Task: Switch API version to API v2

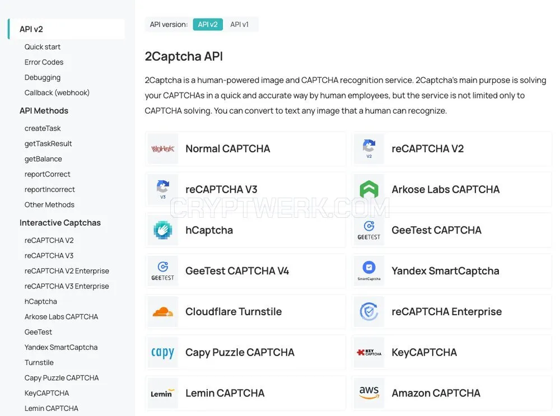Action: pos(208,24)
